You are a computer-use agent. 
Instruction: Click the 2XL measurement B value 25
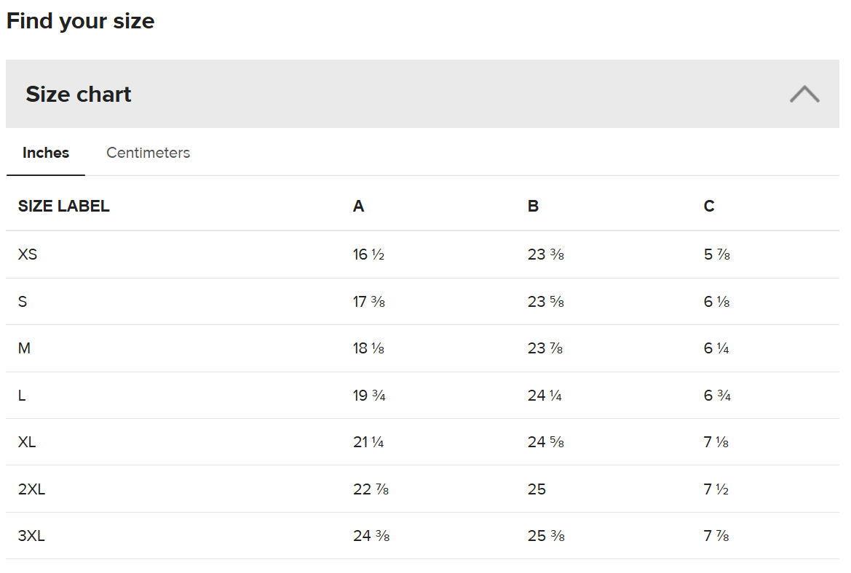537,489
